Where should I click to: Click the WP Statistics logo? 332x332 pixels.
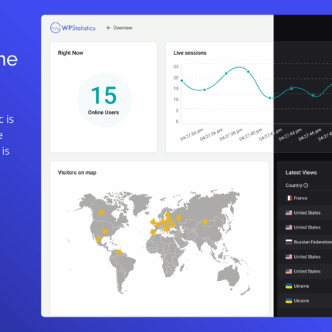tap(73, 28)
